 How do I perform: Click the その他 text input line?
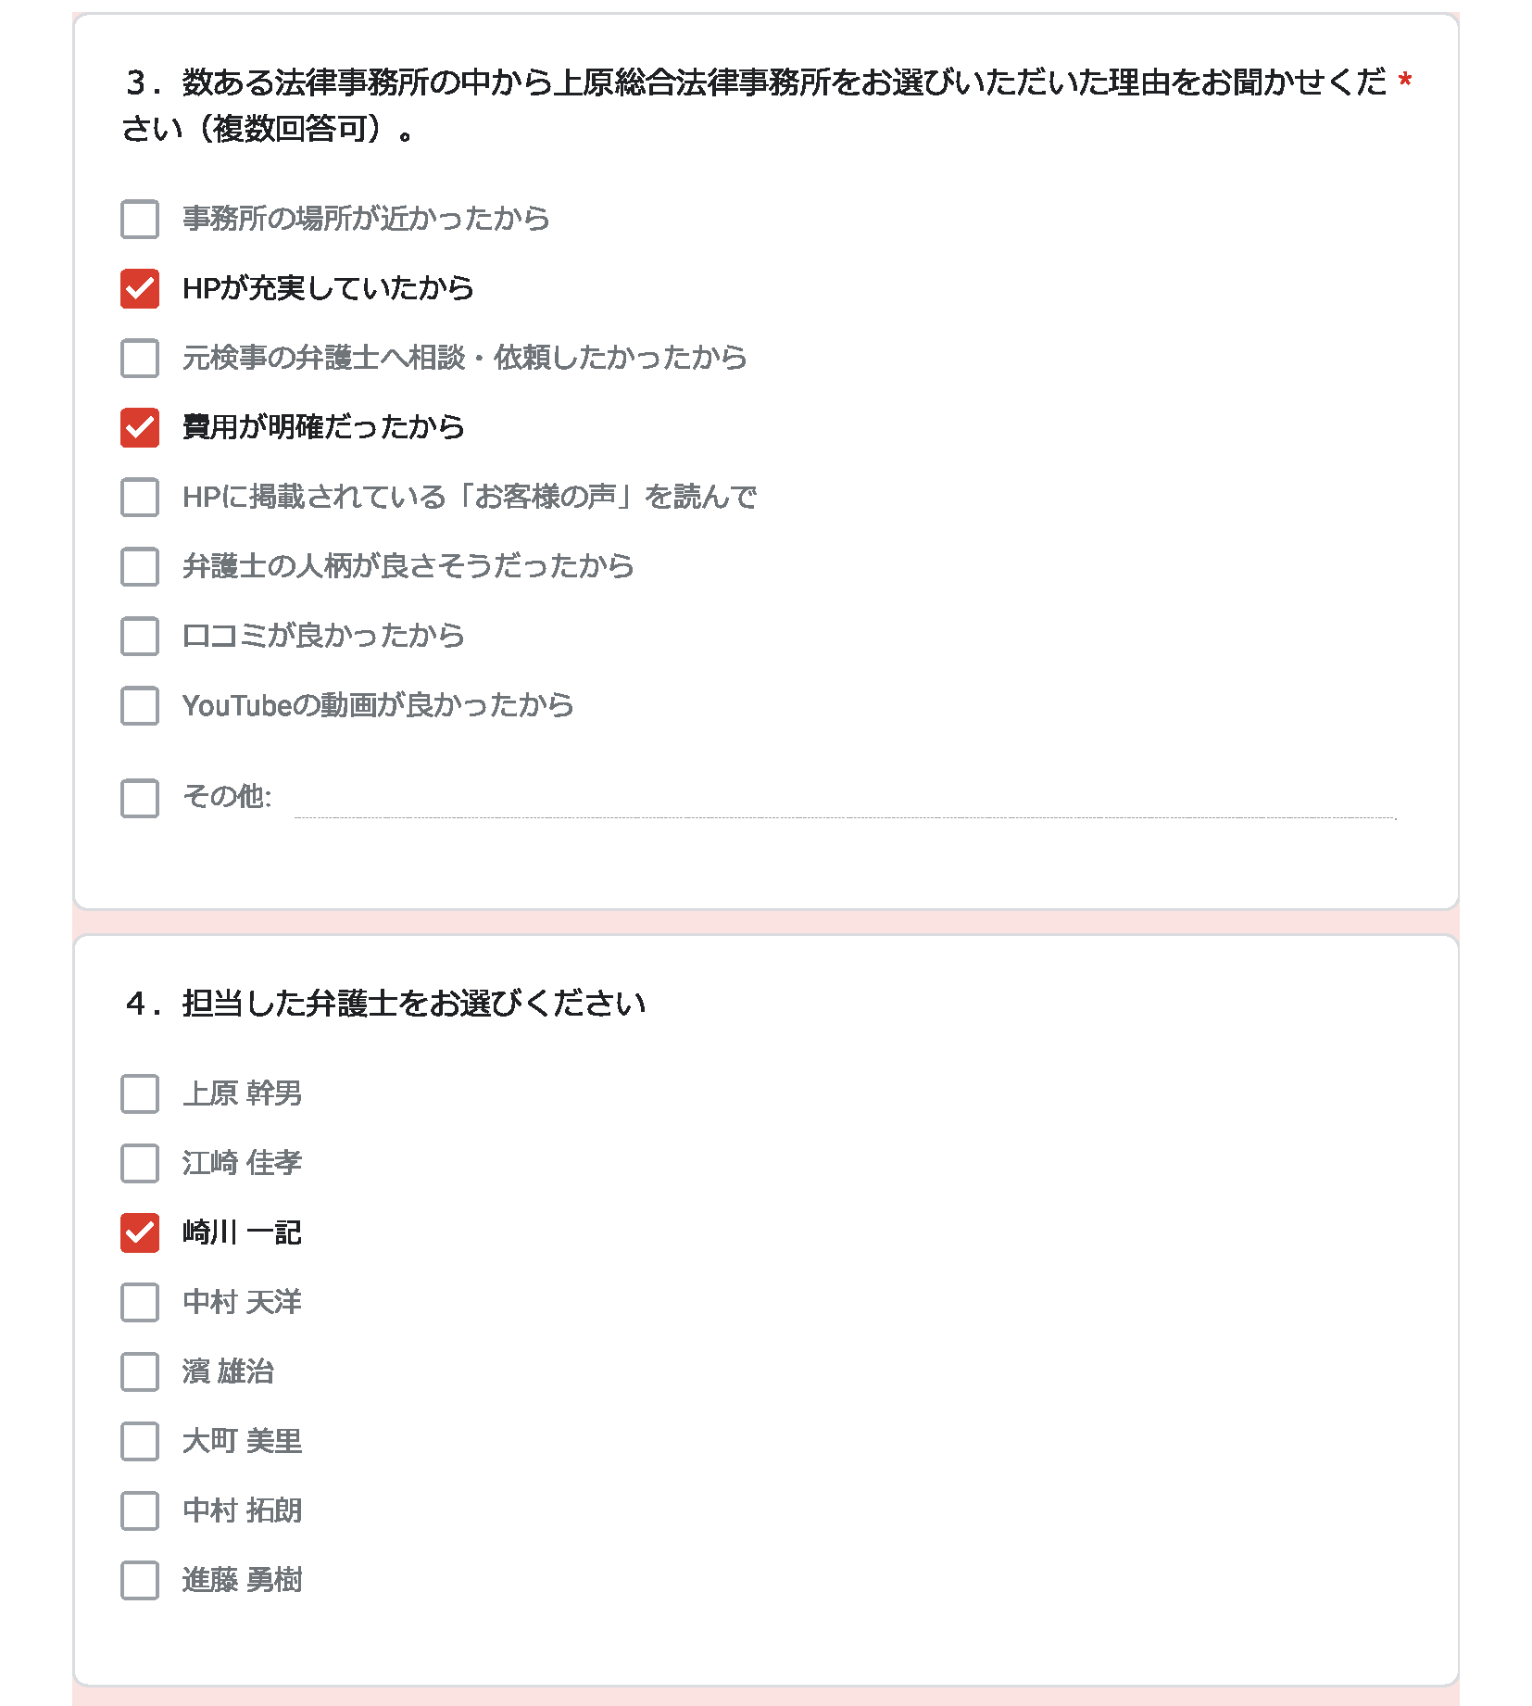click(x=845, y=801)
